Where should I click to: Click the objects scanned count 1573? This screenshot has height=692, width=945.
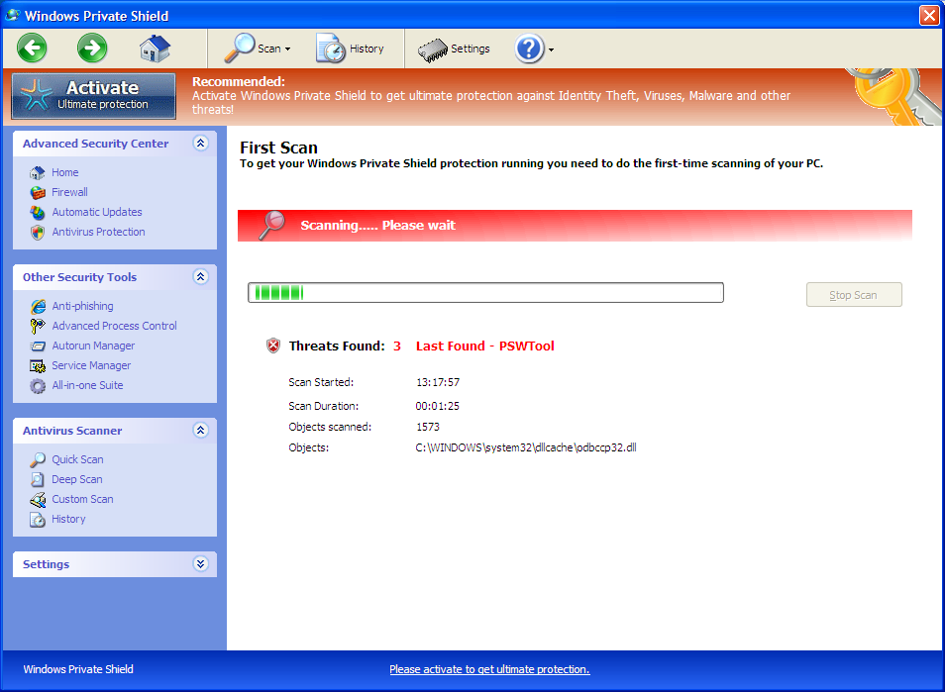coord(428,427)
